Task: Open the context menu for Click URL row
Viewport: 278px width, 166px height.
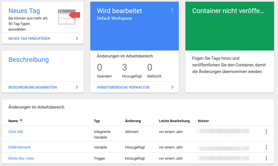Action: click(266, 132)
